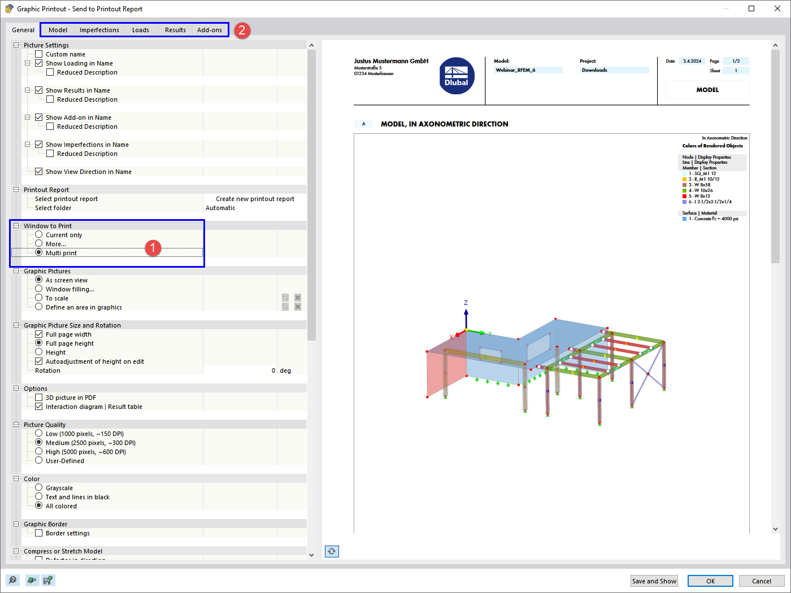Select the Current only radio option
This screenshot has width=791, height=593.
[x=39, y=234]
